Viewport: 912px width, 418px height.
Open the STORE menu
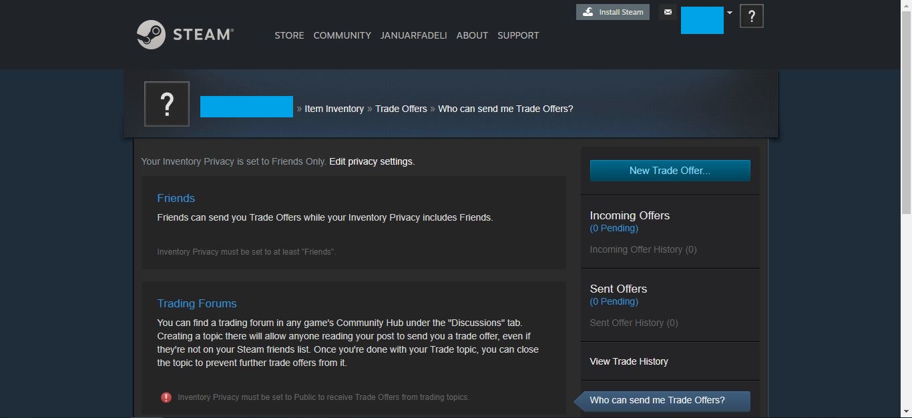289,35
